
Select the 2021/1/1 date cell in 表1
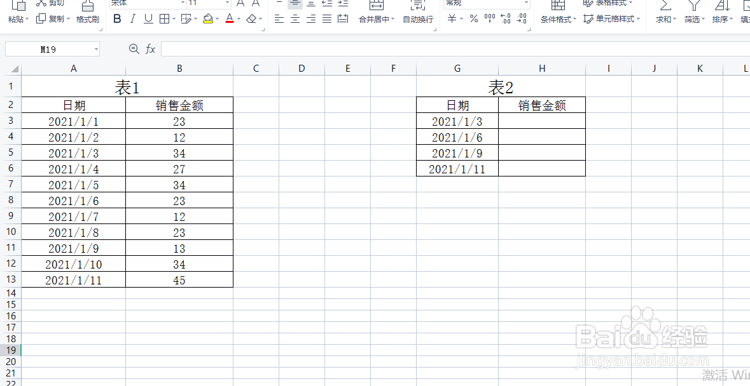point(74,121)
